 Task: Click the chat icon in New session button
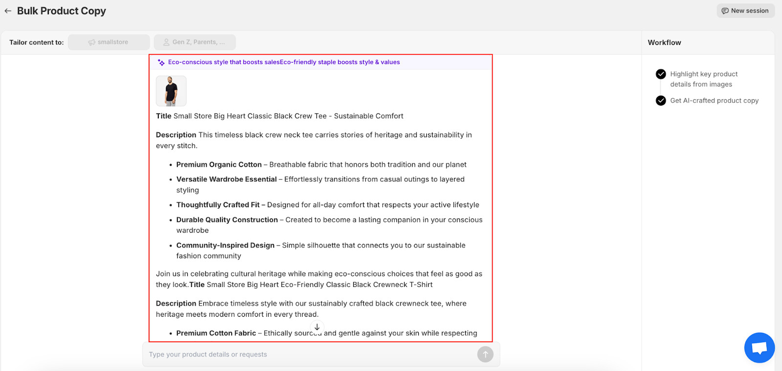tap(725, 11)
